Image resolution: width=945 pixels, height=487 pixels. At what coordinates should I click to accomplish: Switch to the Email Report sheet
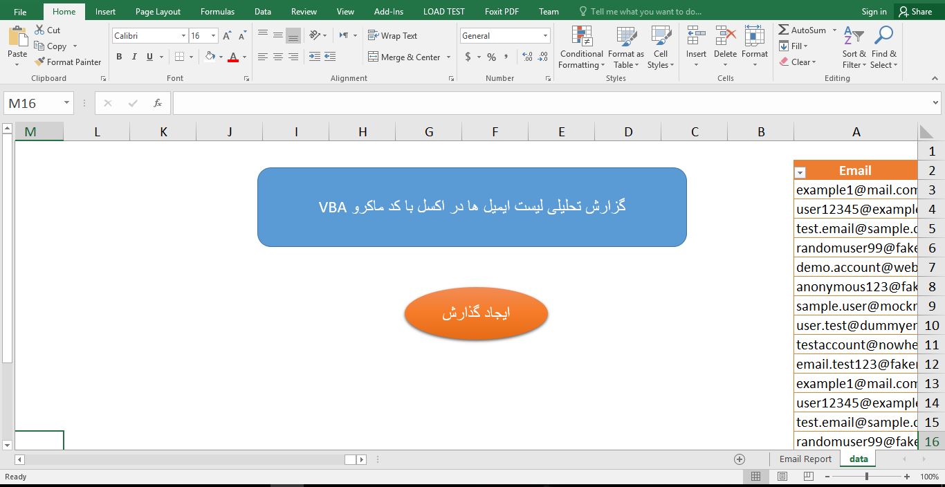pos(805,459)
